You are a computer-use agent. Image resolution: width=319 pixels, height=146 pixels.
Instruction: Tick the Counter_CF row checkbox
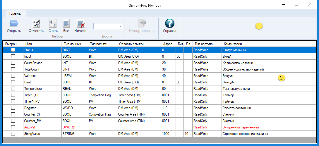(13, 114)
